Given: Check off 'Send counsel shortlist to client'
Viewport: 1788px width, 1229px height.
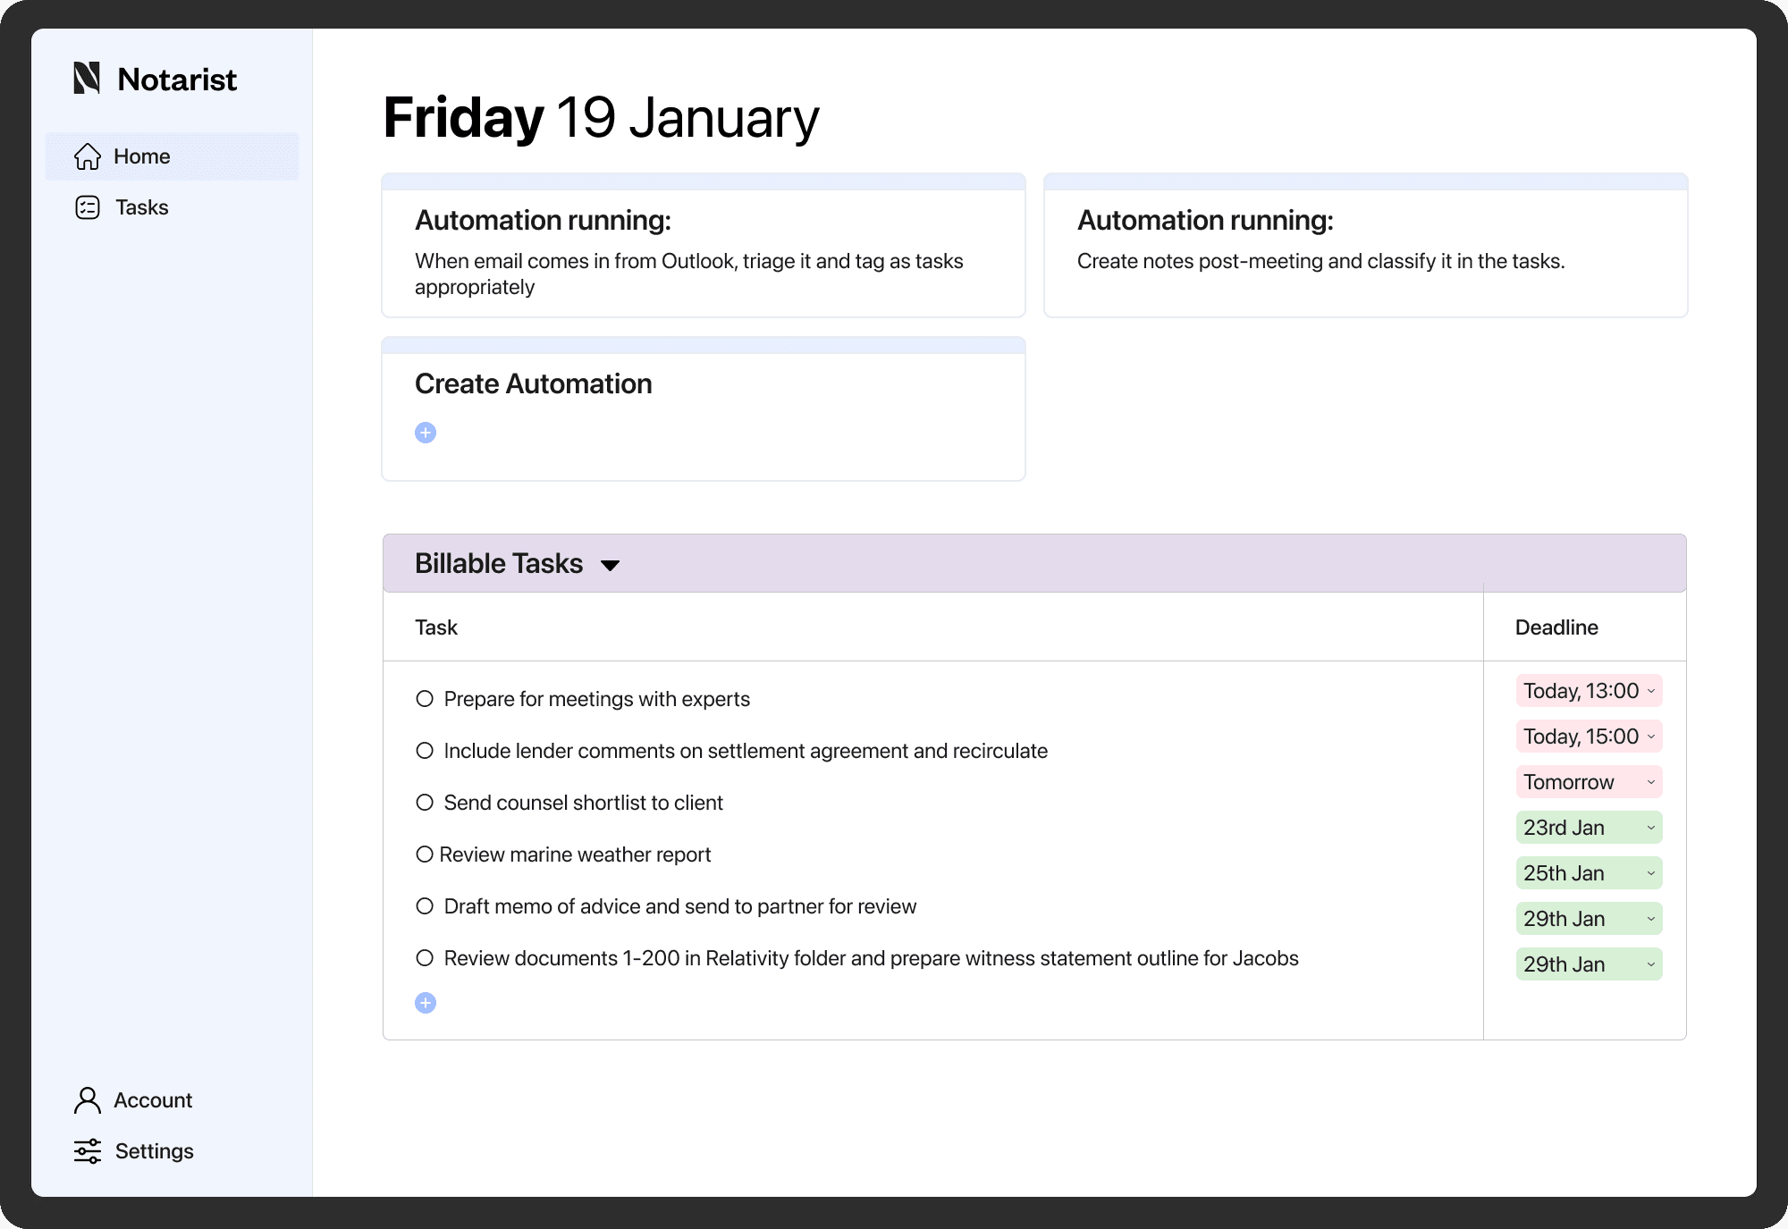Looking at the screenshot, I should tap(425, 803).
